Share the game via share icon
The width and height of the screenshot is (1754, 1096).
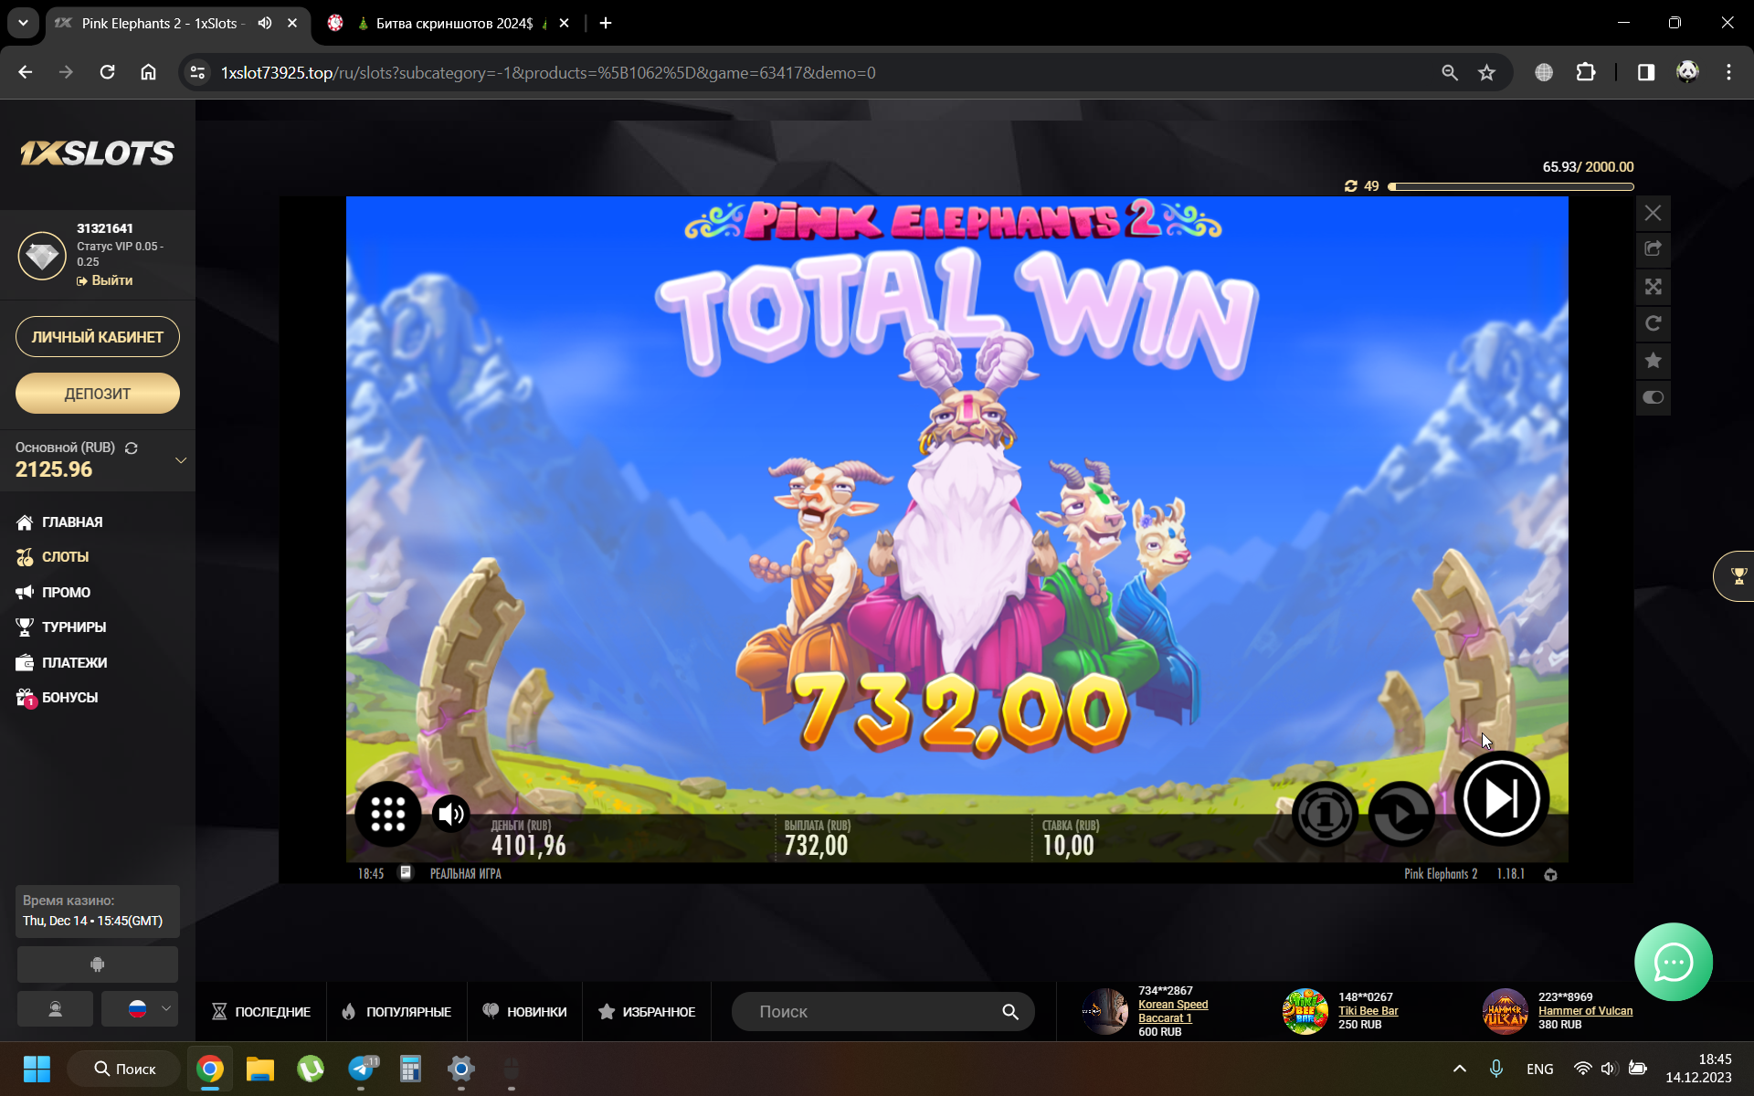point(1653,248)
